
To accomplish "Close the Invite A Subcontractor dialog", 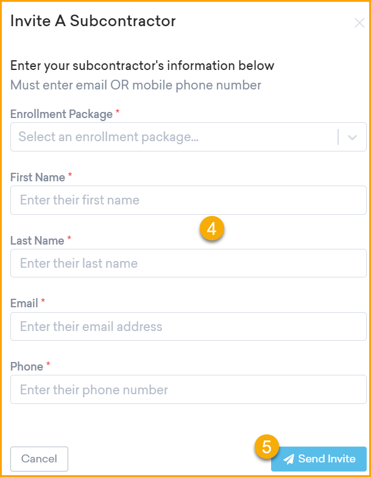I will (x=359, y=23).
